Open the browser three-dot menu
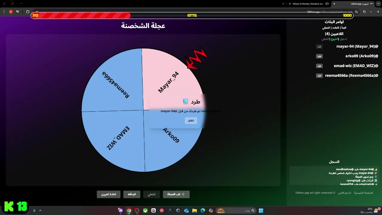This screenshot has width=382, height=215. point(4,12)
